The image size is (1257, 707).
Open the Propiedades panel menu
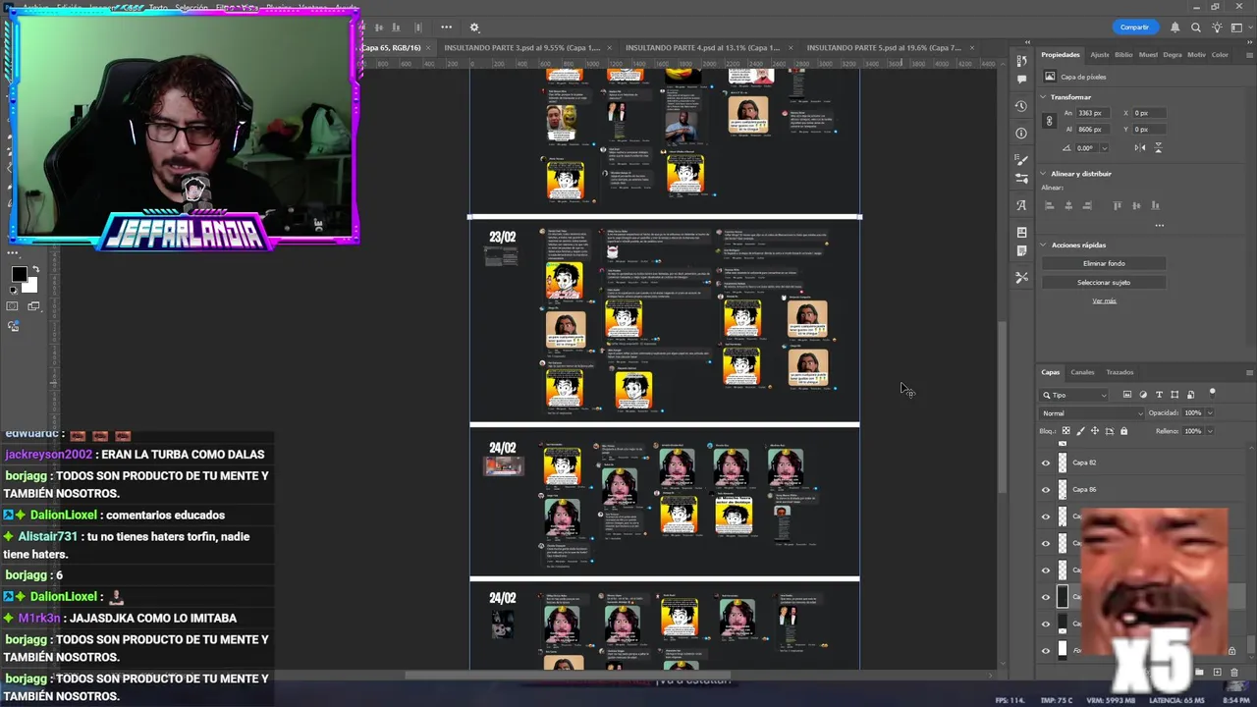click(1248, 55)
